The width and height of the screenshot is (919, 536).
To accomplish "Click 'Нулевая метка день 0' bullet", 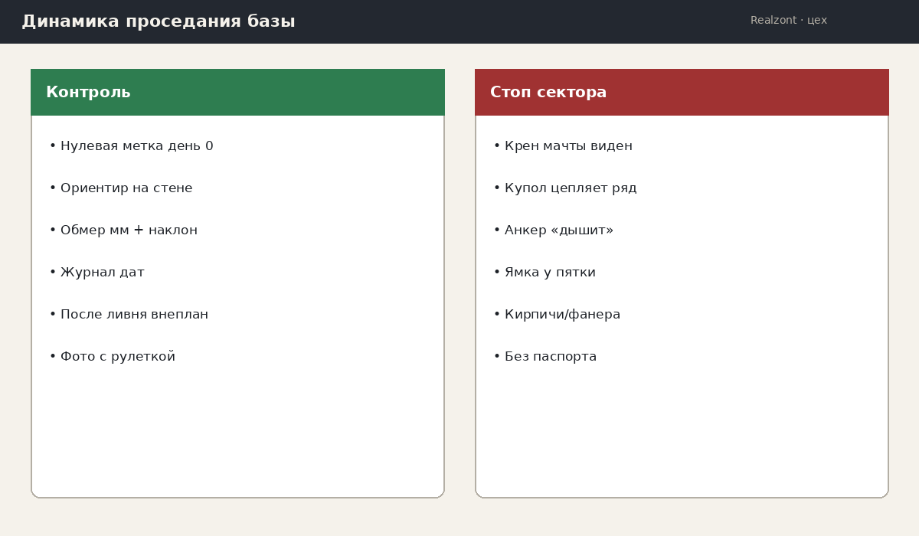I will pos(131,146).
